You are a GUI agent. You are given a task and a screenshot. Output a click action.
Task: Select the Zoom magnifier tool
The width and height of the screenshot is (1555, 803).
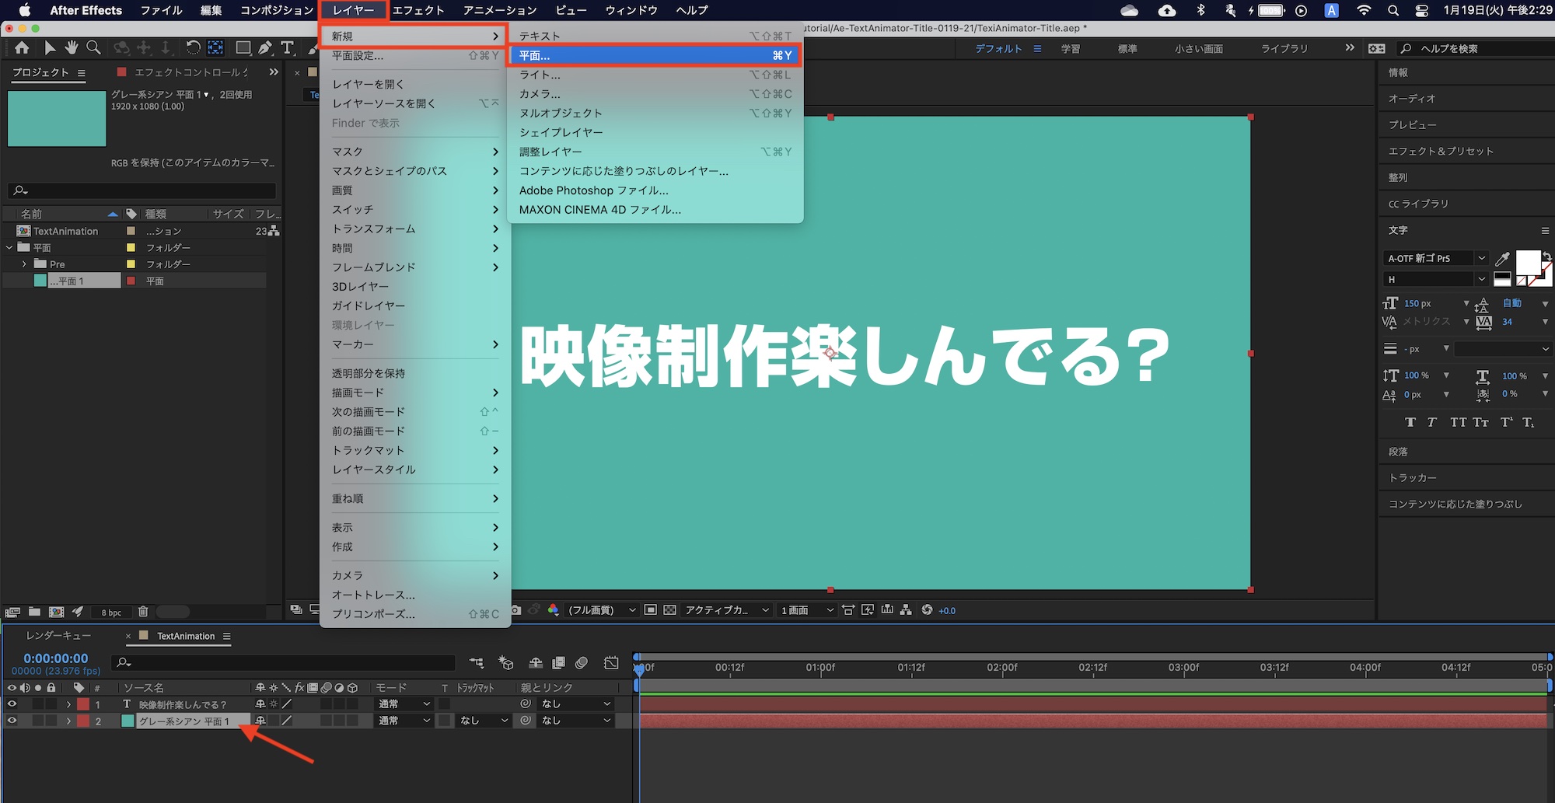(93, 48)
